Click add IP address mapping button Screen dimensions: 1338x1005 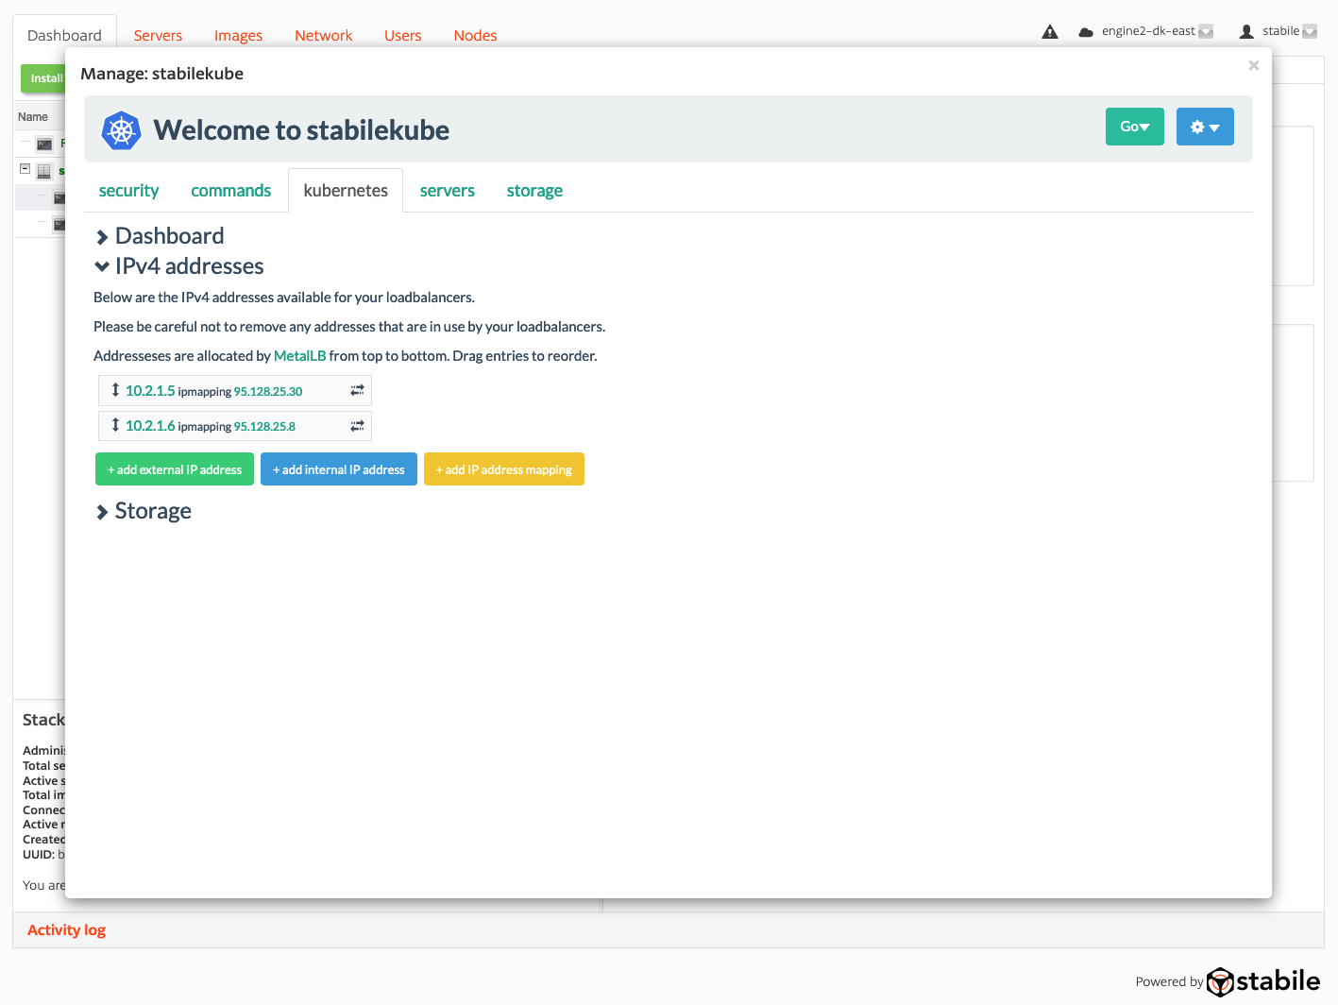[504, 469]
